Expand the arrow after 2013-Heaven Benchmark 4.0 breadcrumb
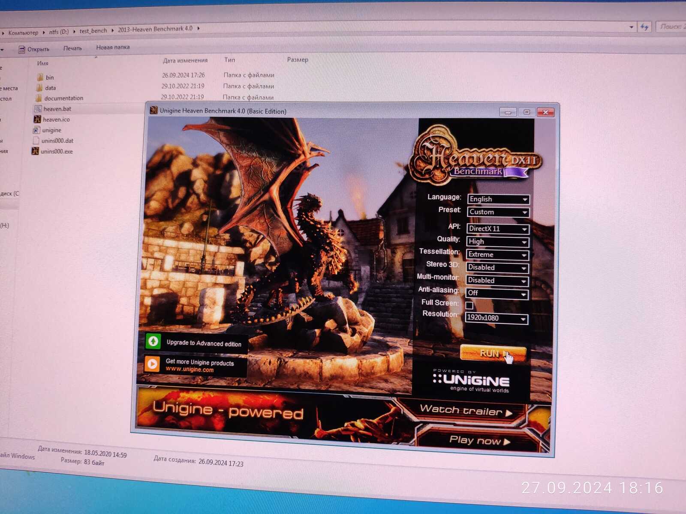Viewport: 686px width, 514px height. 199,28
